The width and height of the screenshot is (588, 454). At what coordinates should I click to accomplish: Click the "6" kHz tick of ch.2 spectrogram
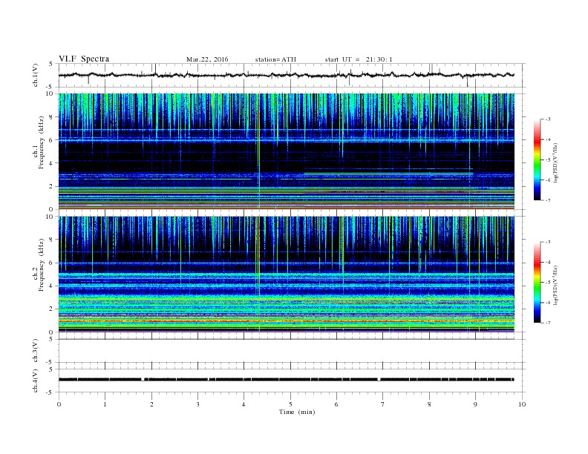click(51, 263)
